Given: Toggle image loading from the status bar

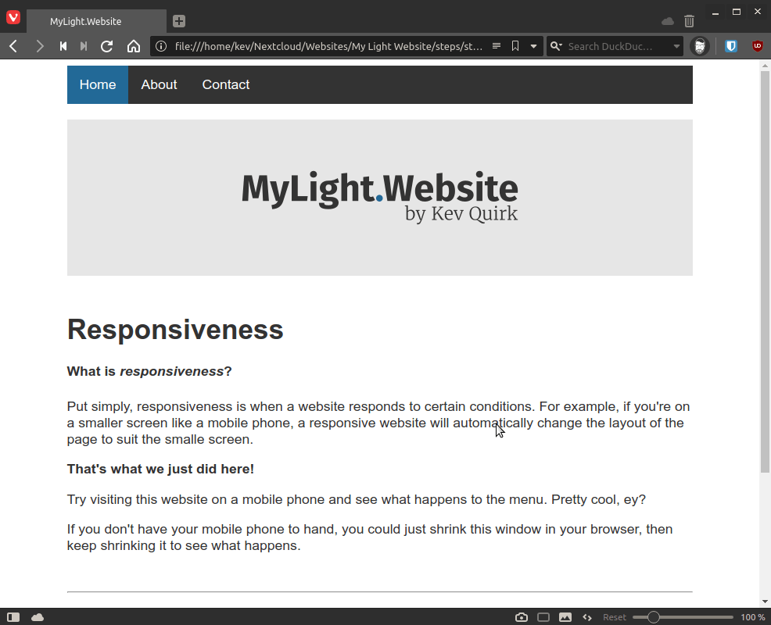Looking at the screenshot, I should (565, 616).
